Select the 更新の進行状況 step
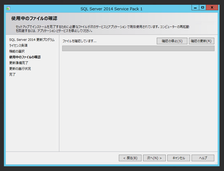The width and height of the screenshot is (224, 171). [x=20, y=69]
